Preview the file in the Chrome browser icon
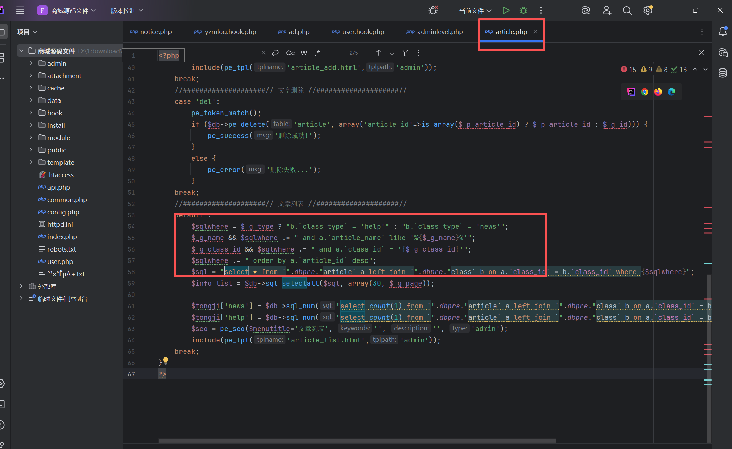Viewport: 732px width, 449px height. [x=645, y=92]
